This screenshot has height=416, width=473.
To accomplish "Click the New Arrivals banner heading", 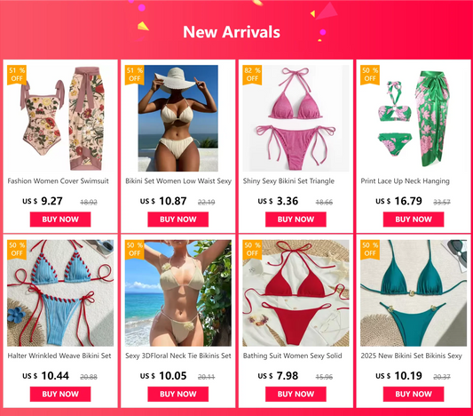I will [232, 32].
